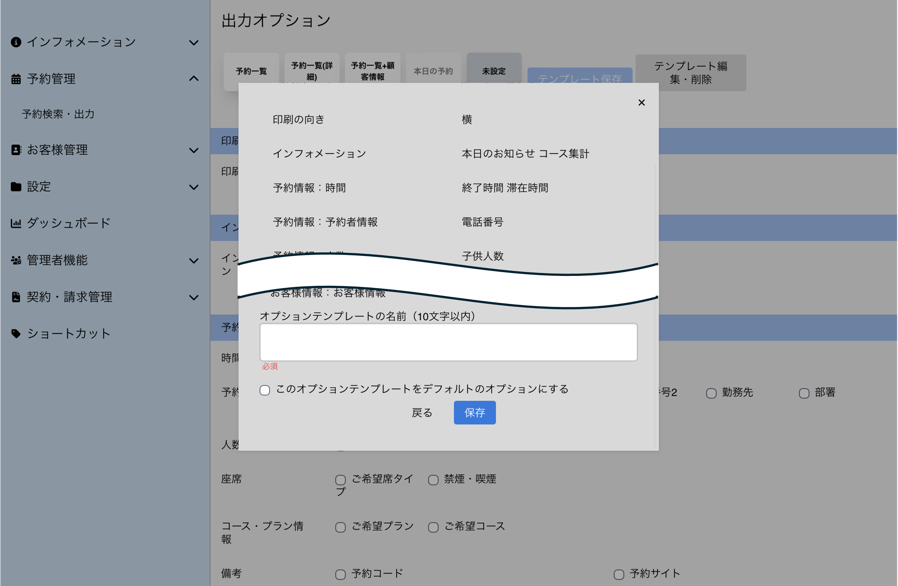Screen dimensions: 898x586
Task: Open the ショートカット menu item
Action: point(68,333)
